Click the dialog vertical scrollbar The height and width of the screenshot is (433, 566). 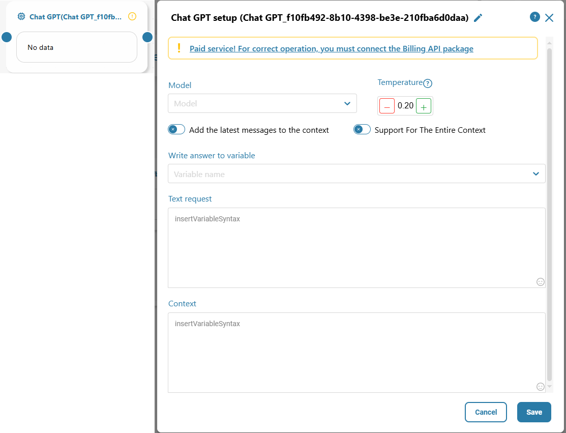[549, 215]
